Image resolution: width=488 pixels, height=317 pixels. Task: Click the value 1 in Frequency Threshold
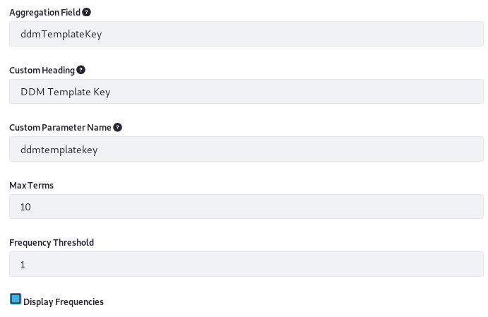click(23, 265)
